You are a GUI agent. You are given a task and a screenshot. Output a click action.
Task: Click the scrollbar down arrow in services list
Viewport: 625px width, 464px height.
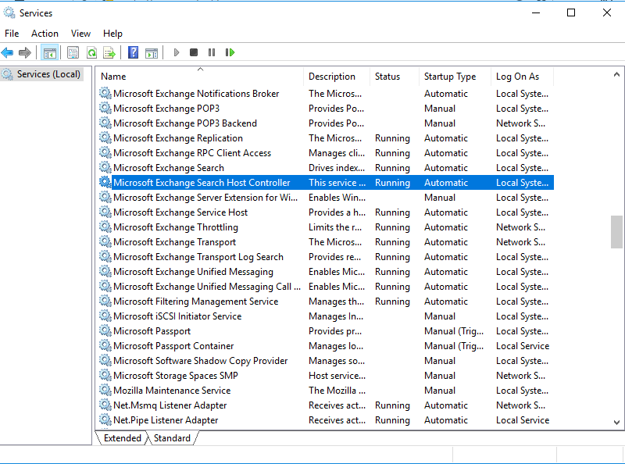[616, 422]
